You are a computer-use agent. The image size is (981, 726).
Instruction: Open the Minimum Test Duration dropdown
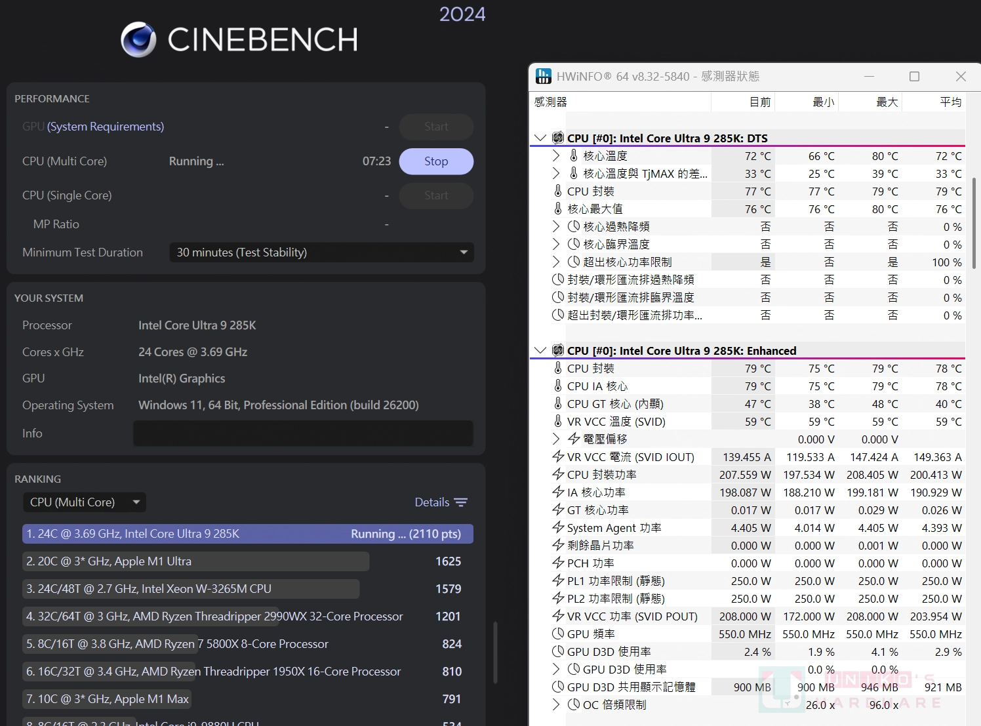tap(321, 252)
